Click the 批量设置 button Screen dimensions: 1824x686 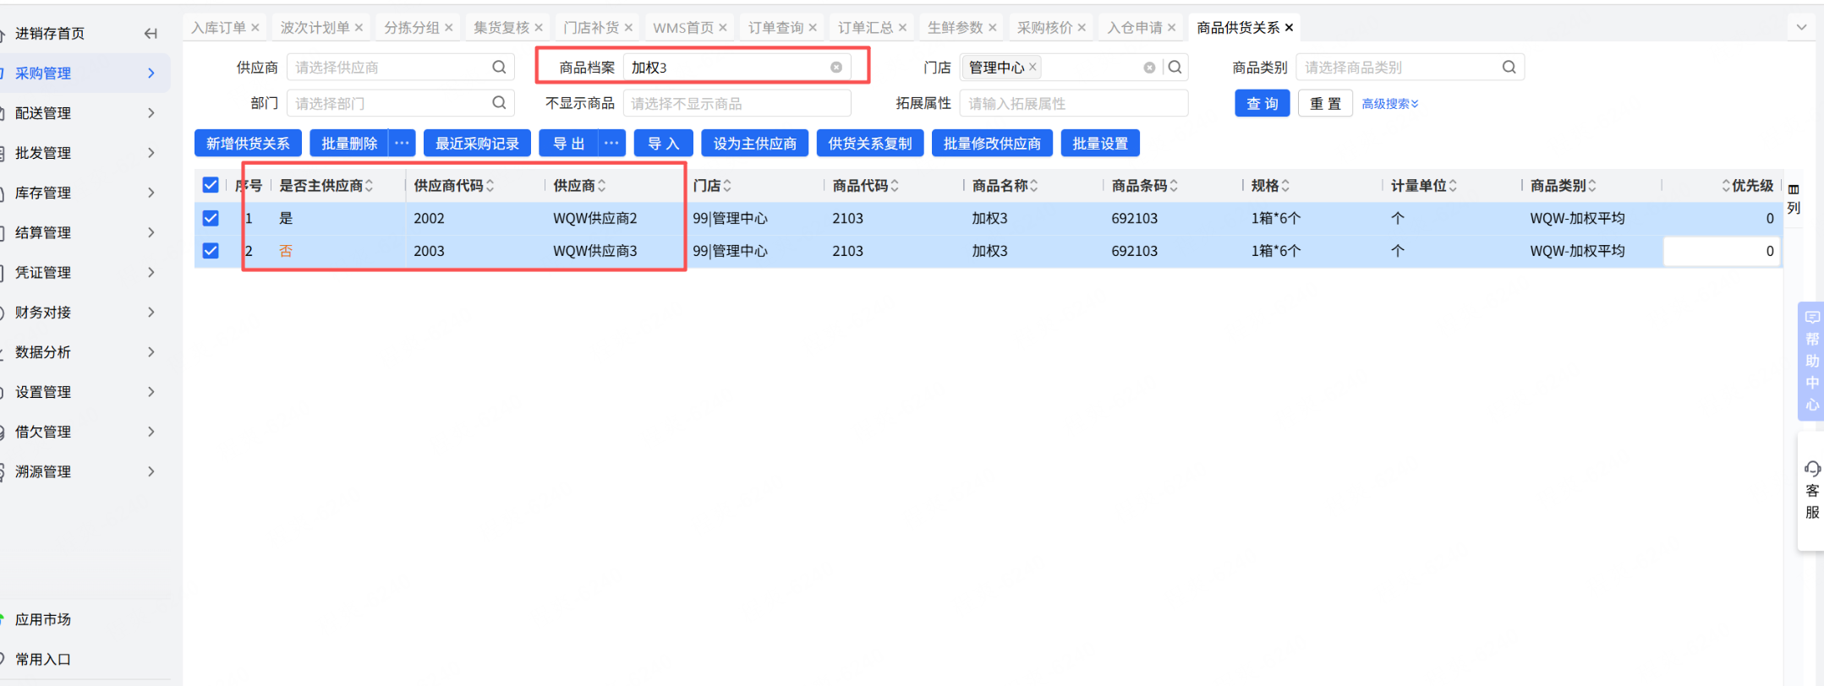pos(1100,144)
